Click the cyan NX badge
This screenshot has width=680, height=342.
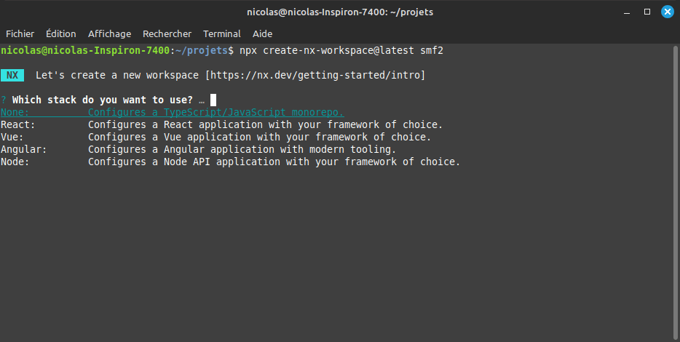tap(12, 75)
